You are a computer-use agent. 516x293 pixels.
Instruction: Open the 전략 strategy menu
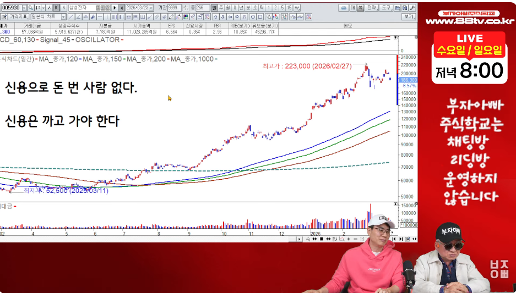pyautogui.click(x=371, y=8)
